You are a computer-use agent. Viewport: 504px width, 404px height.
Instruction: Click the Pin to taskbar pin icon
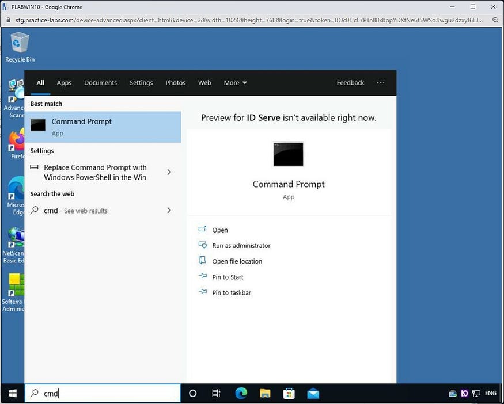tap(203, 292)
